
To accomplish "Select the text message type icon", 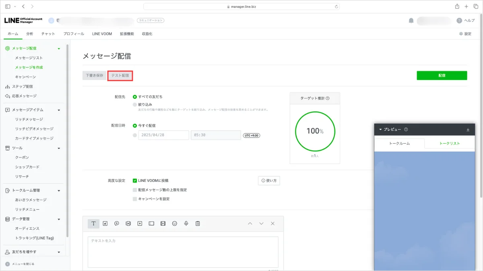I will 93,224.
